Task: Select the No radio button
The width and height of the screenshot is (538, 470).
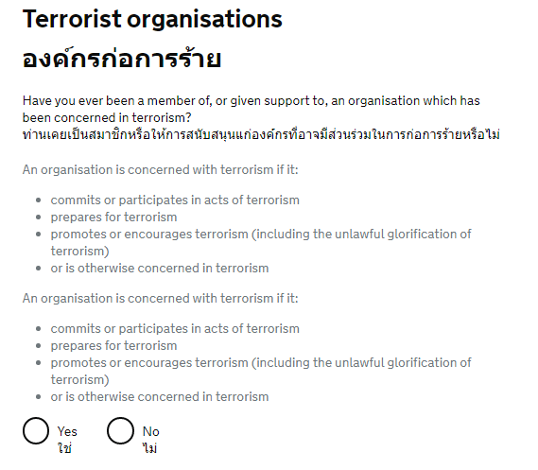Action: pos(120,430)
